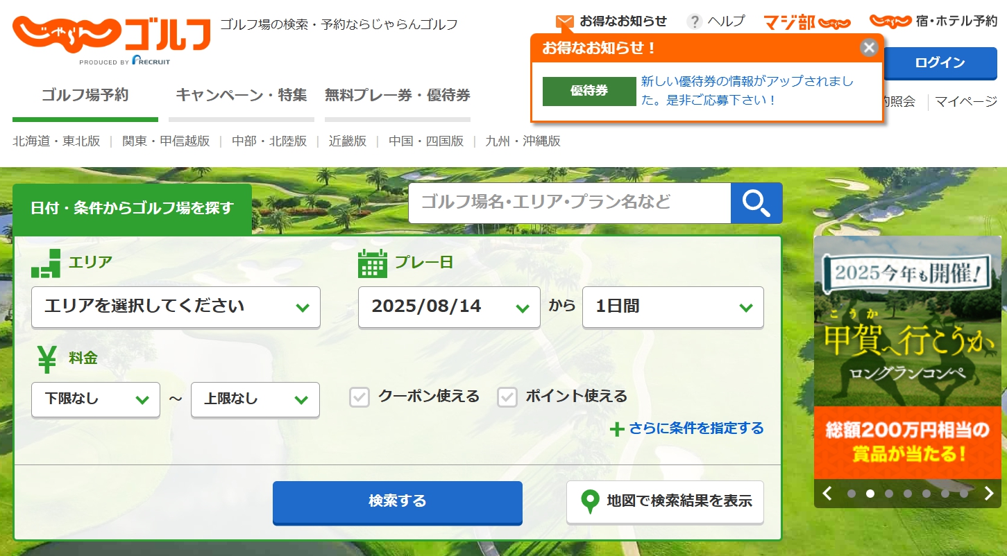Show next banner with right arrow

pos(989,494)
